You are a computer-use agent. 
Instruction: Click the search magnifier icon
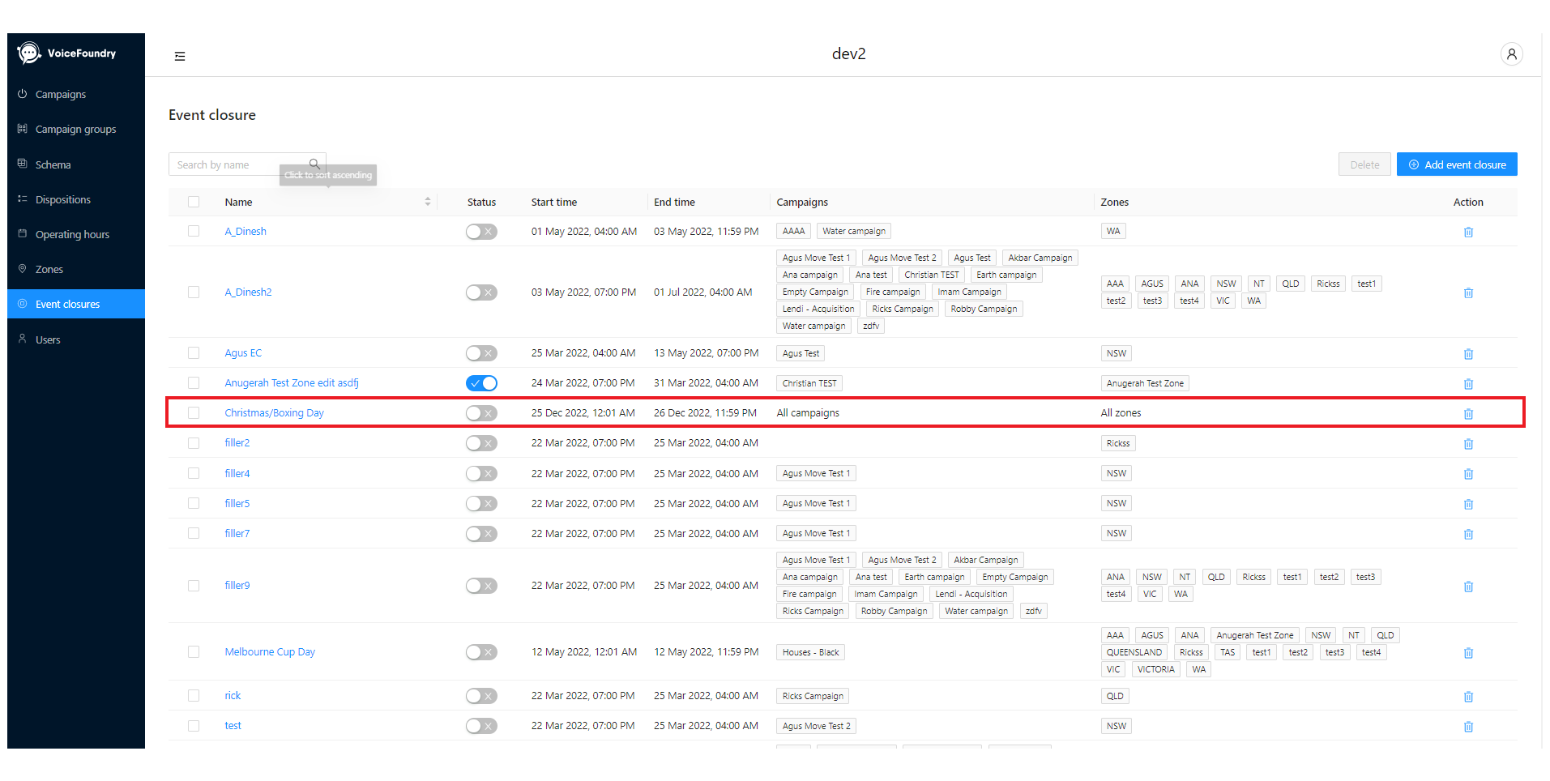pyautogui.click(x=314, y=164)
